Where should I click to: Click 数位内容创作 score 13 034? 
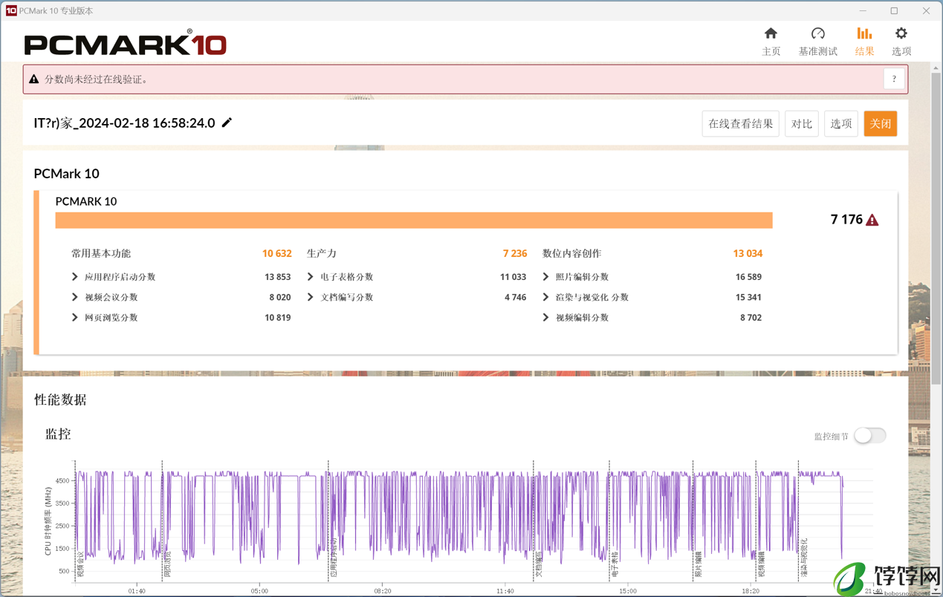click(x=748, y=253)
